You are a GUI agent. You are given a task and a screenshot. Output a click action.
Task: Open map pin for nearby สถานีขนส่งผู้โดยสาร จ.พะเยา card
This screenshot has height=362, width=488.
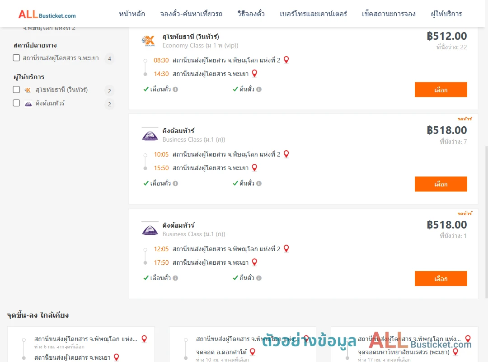[x=117, y=357]
